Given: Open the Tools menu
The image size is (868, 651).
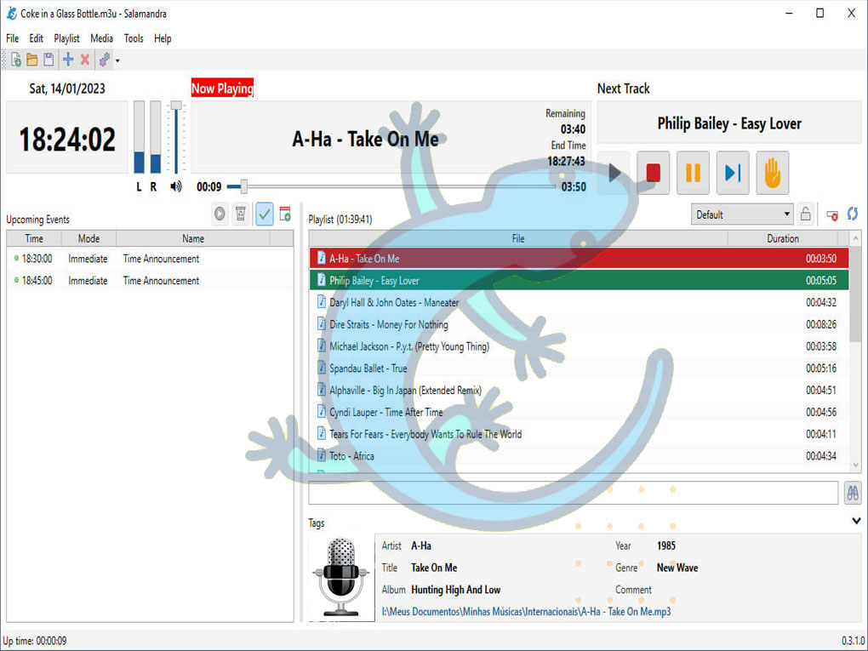Looking at the screenshot, I should (134, 38).
